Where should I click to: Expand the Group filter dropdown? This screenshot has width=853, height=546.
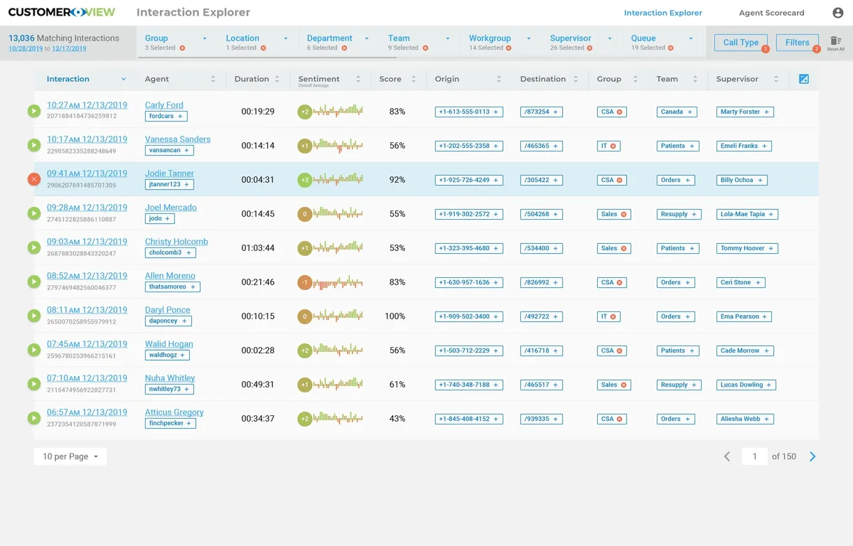pos(205,38)
